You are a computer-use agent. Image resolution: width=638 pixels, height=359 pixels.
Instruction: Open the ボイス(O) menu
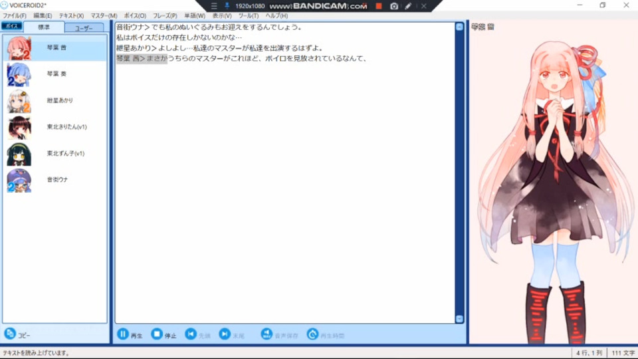(x=135, y=15)
